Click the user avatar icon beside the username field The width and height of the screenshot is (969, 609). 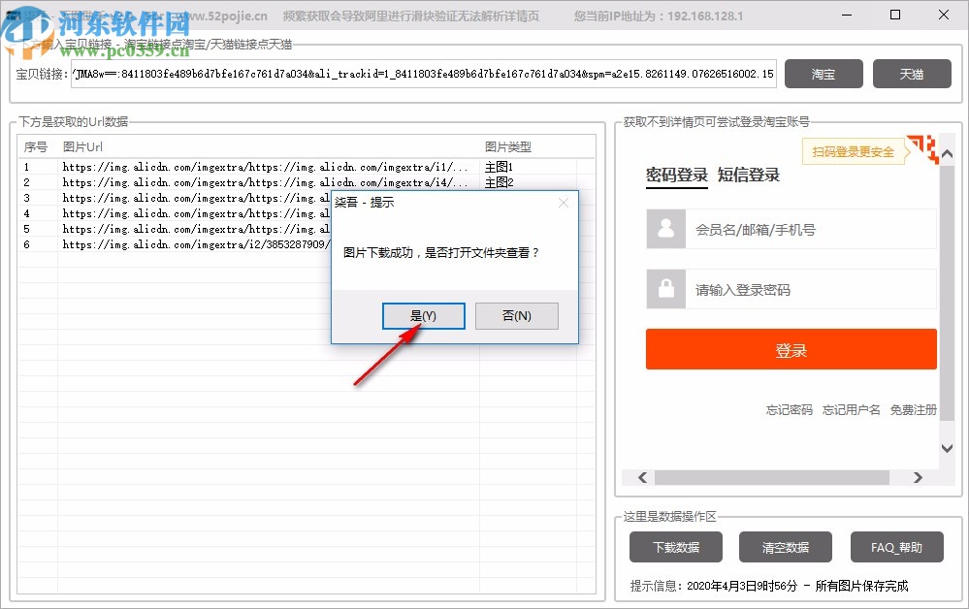tap(666, 229)
